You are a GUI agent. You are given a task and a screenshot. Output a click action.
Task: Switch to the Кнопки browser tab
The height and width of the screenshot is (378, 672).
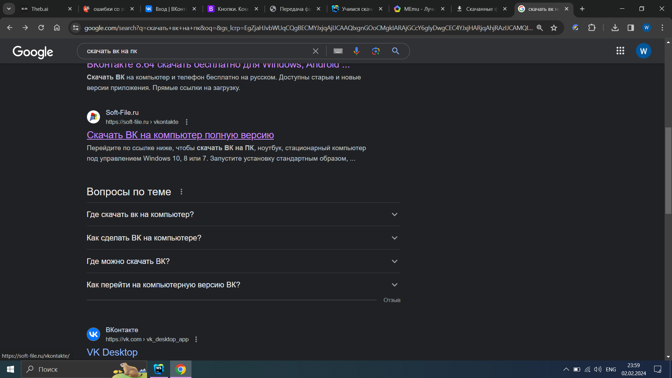click(x=233, y=9)
